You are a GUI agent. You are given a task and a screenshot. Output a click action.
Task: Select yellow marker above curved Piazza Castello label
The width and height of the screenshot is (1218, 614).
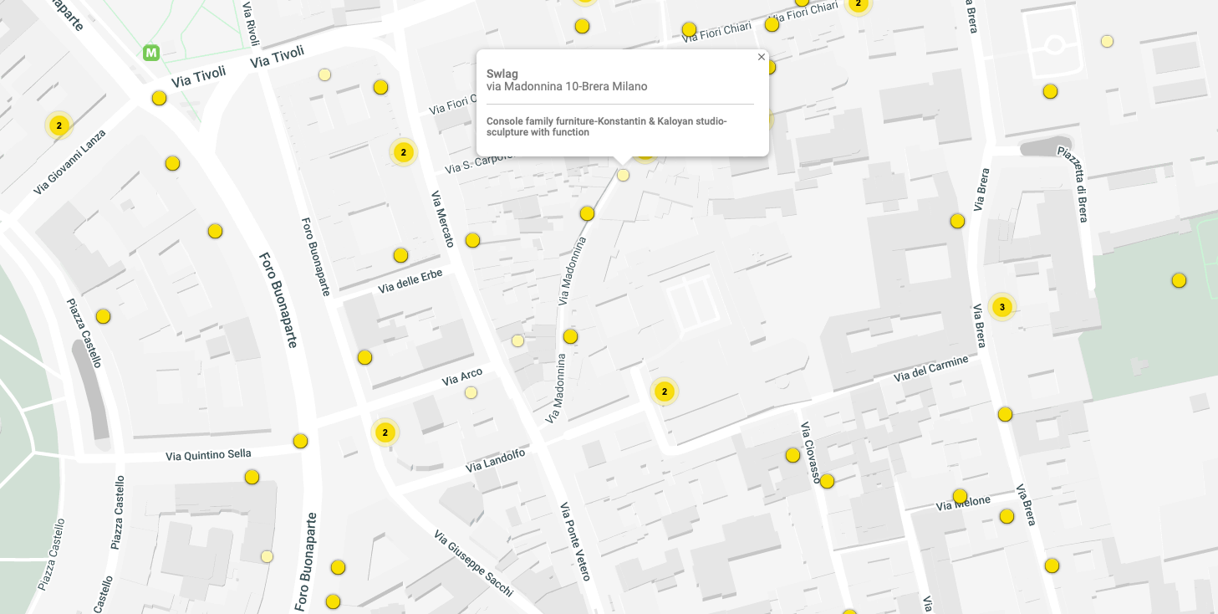point(103,316)
